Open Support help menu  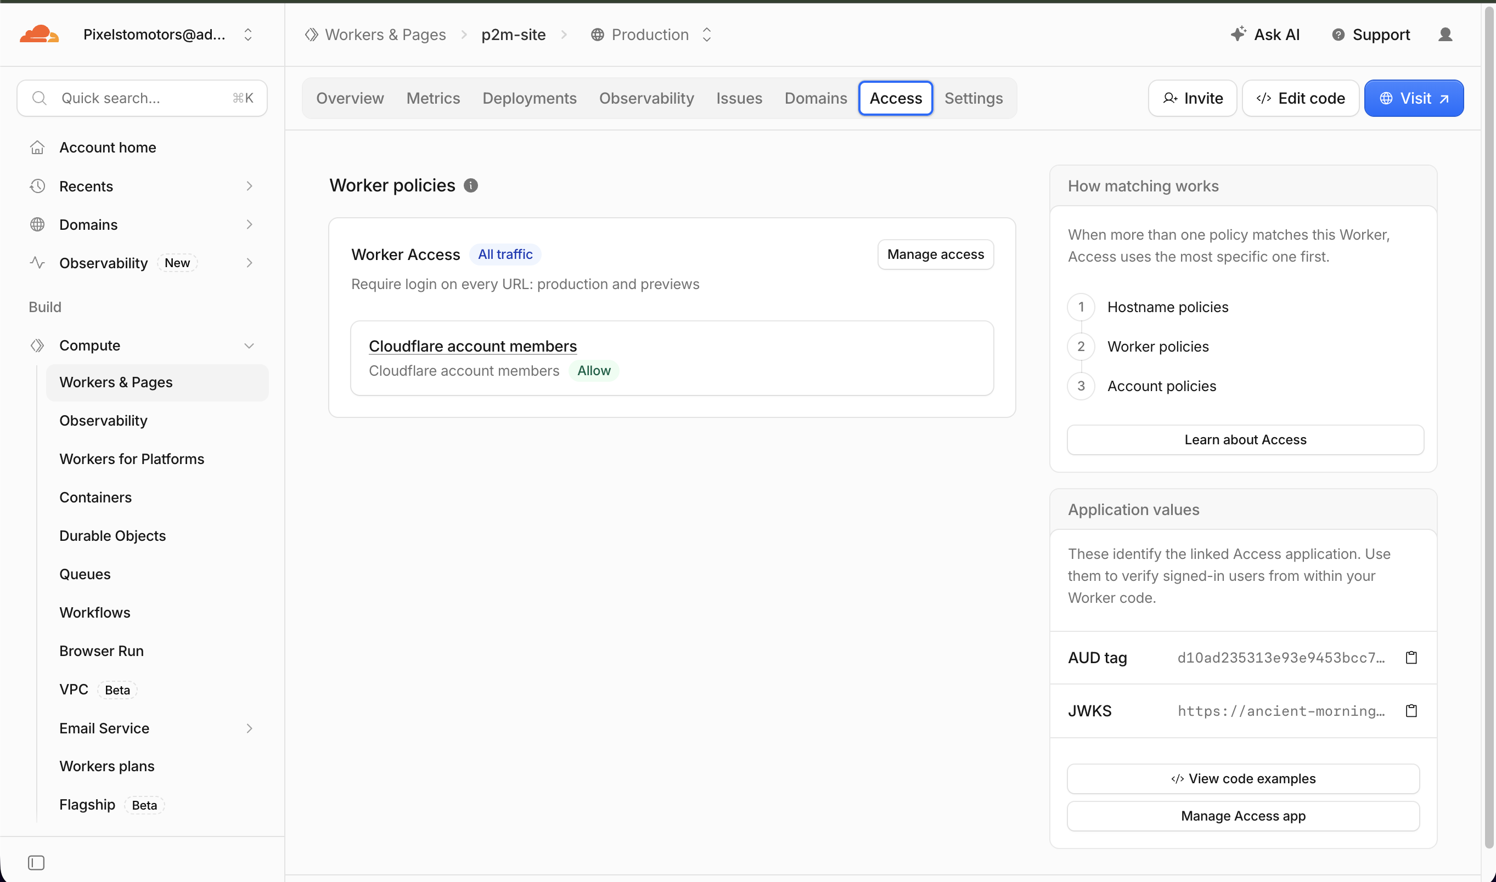point(1370,35)
